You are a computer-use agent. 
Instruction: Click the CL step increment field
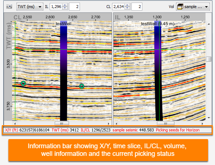coord(137,7)
